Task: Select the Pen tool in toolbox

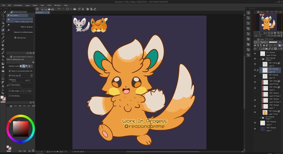Action: (3, 41)
